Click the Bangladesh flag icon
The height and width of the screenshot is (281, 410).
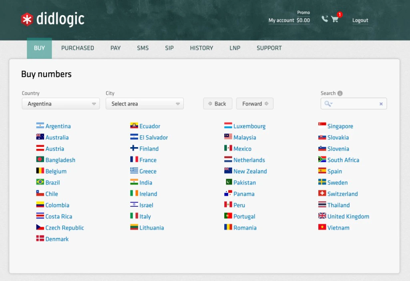[x=40, y=159]
